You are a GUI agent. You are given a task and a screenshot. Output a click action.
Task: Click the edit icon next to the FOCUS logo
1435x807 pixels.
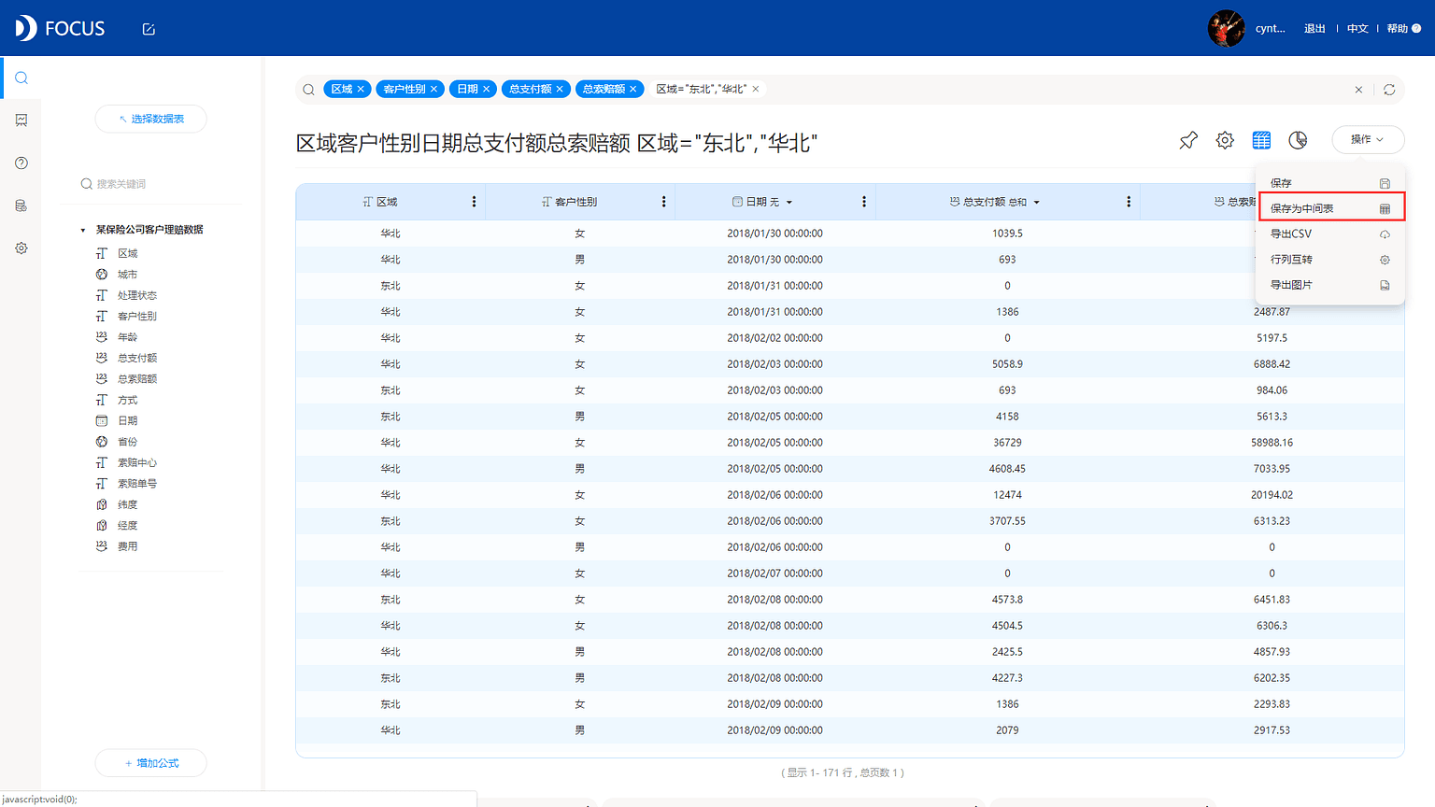pyautogui.click(x=149, y=29)
